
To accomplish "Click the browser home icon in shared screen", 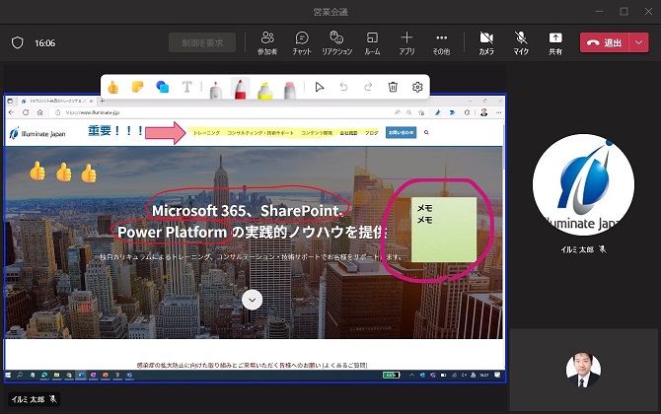I will pyautogui.click(x=40, y=112).
